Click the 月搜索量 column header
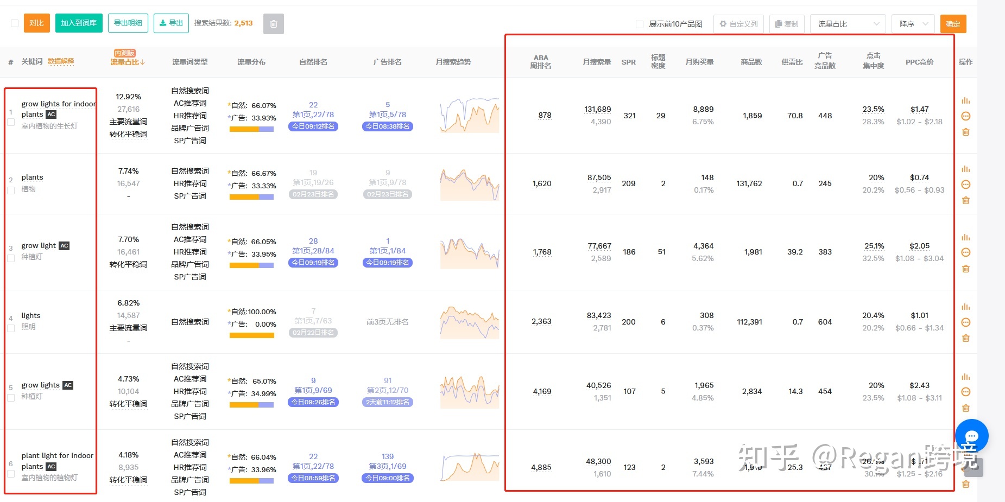 597,62
